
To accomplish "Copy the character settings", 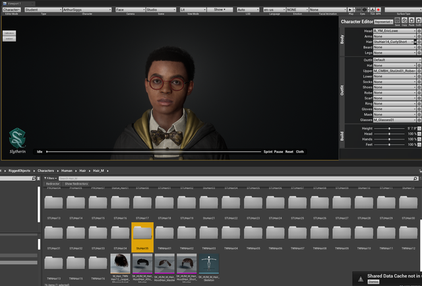I will tap(404, 20).
